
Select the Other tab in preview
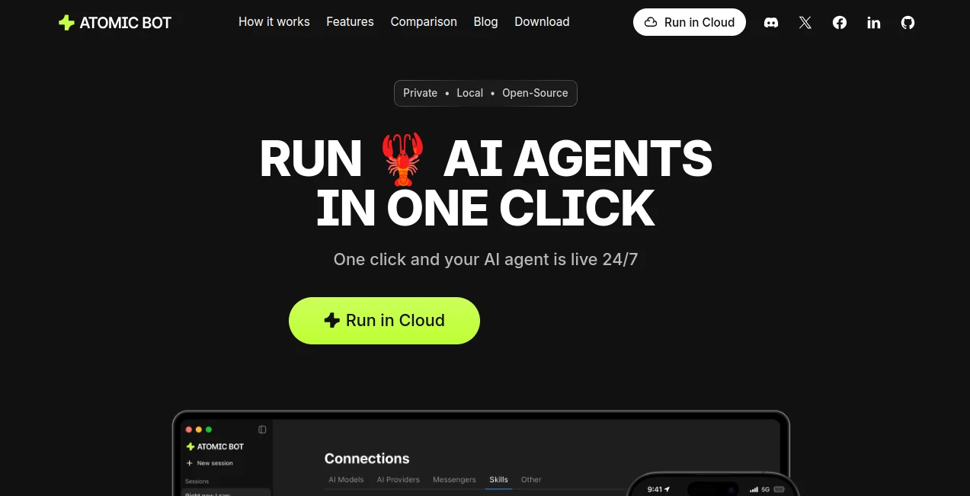point(531,480)
